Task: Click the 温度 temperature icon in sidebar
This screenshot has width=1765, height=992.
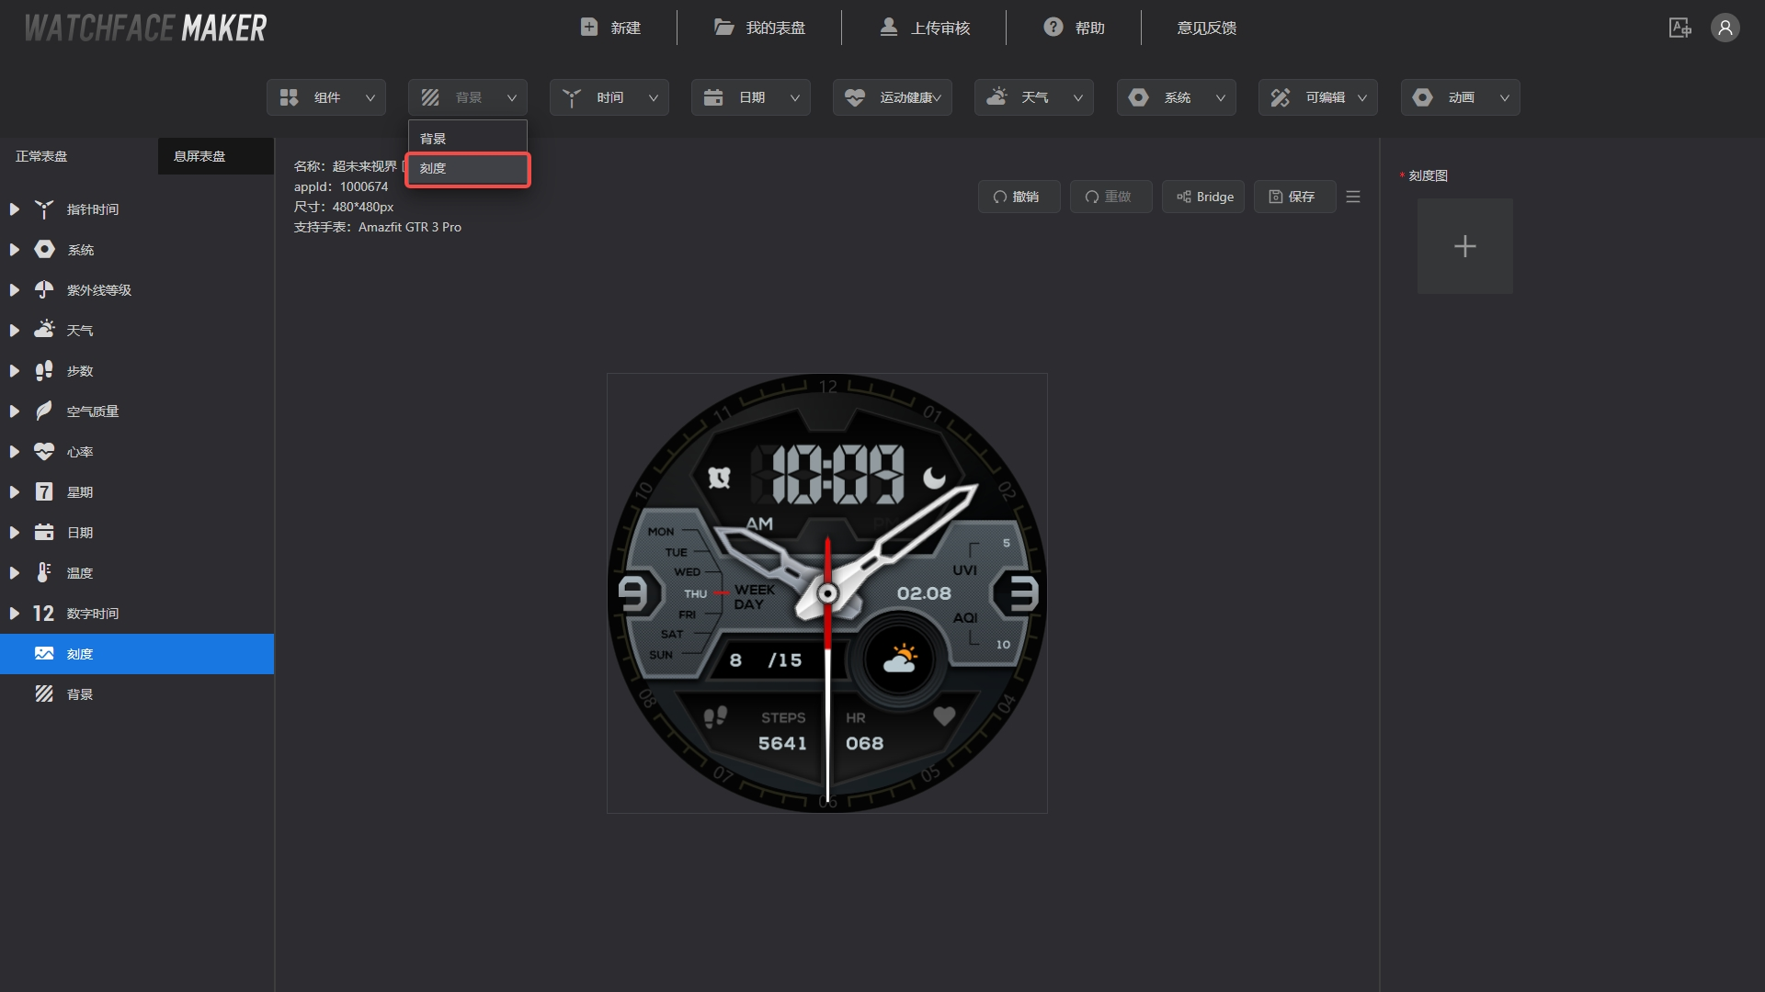Action: (x=44, y=572)
